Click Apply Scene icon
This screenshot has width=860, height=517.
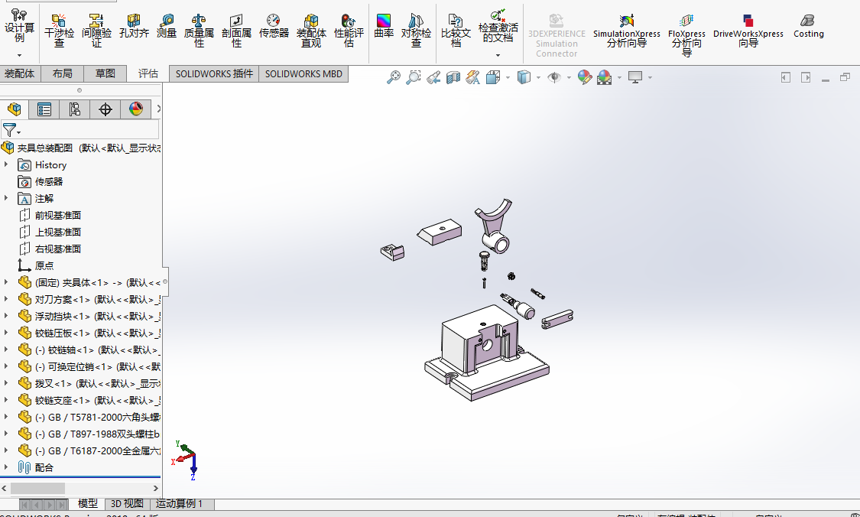pos(605,77)
